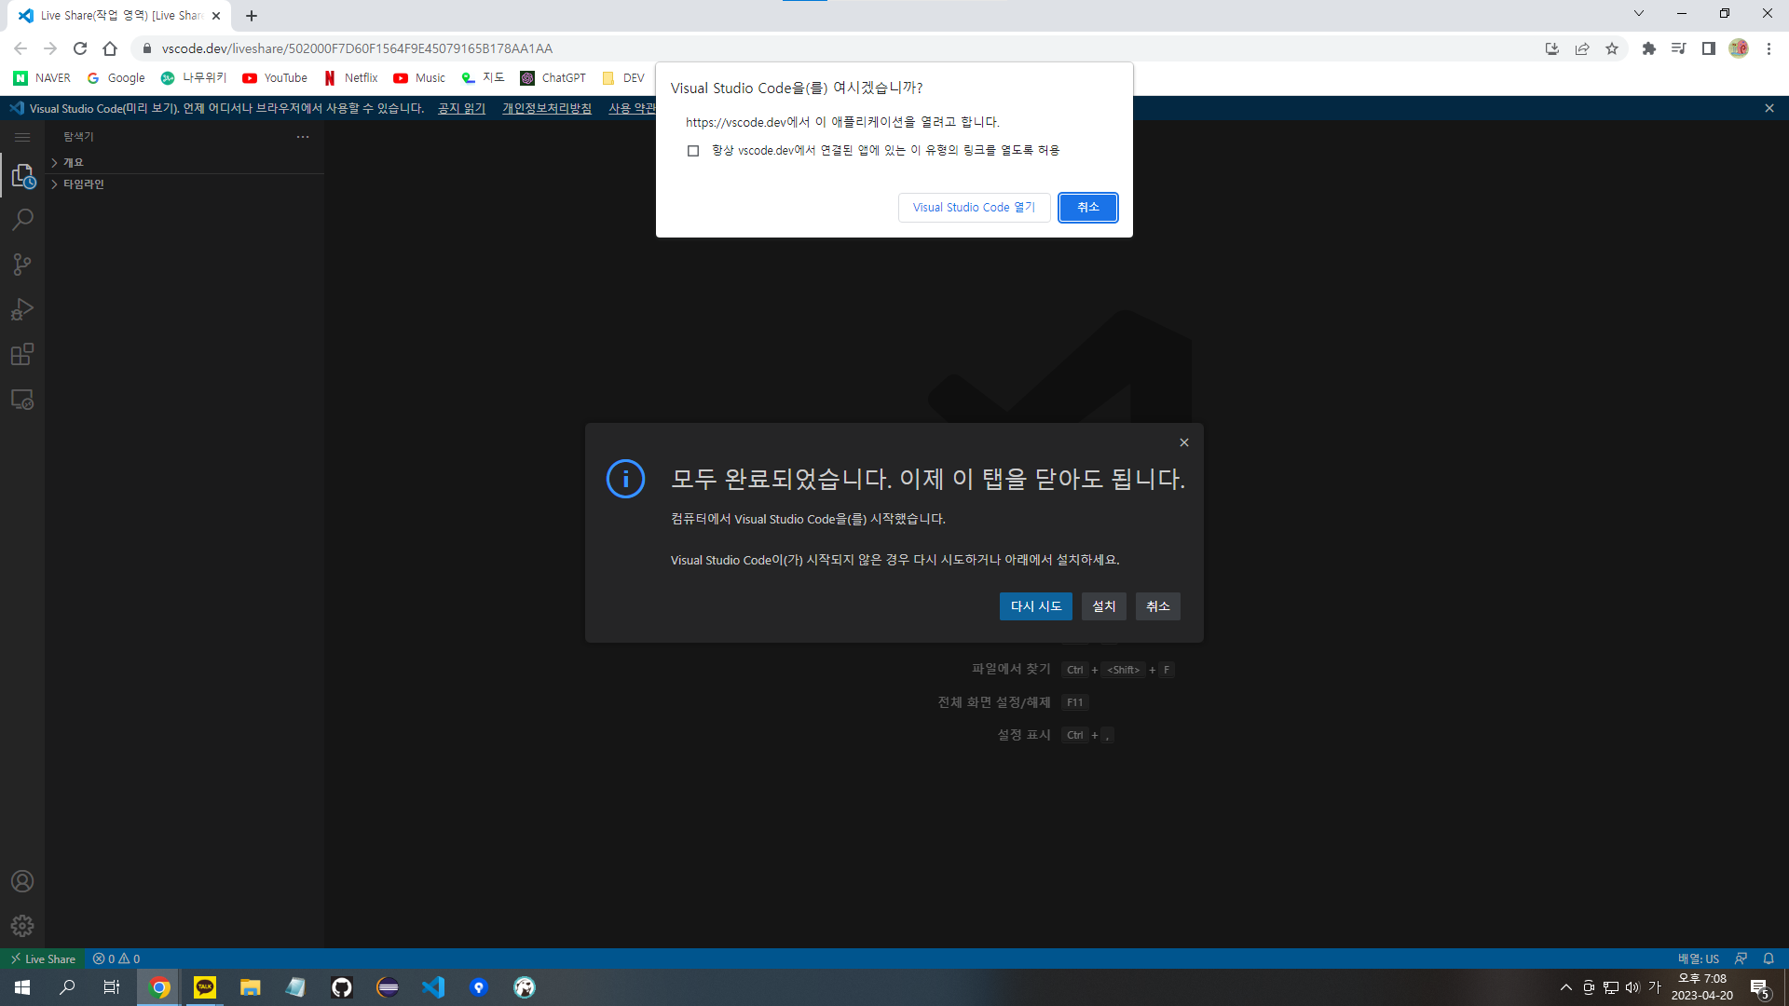Open the Source Control view
Screen dimensions: 1789x1006
[22, 265]
